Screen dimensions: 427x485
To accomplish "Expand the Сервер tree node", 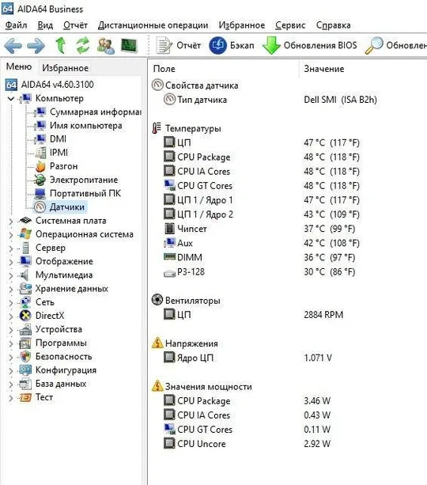I will tap(11, 248).
